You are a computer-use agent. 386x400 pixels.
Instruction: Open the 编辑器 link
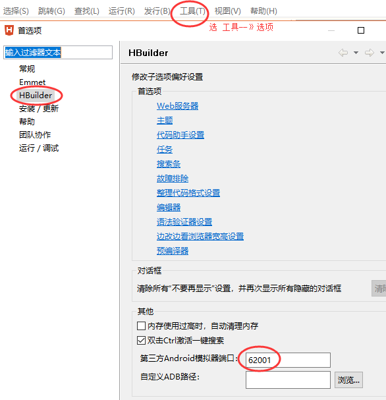pyautogui.click(x=169, y=208)
